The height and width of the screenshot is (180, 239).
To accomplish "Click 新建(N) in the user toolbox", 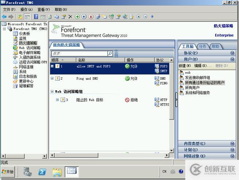I will coord(185,66).
